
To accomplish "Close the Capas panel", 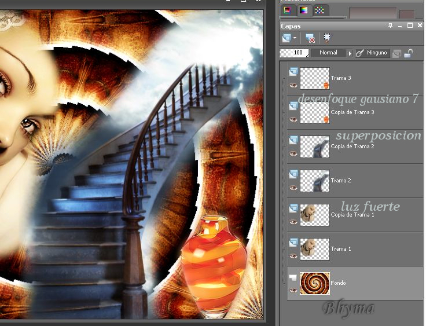I will [420, 25].
